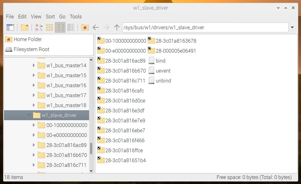Expand the w1_bus_master14 tree node
This screenshot has width=301, height=184.
[34, 65]
